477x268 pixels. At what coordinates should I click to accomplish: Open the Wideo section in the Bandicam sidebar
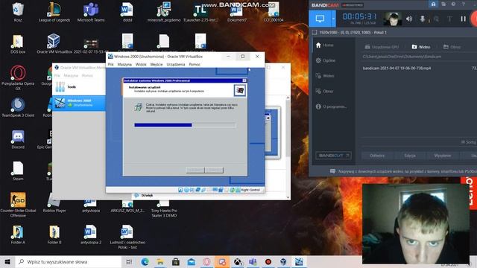pos(325,76)
